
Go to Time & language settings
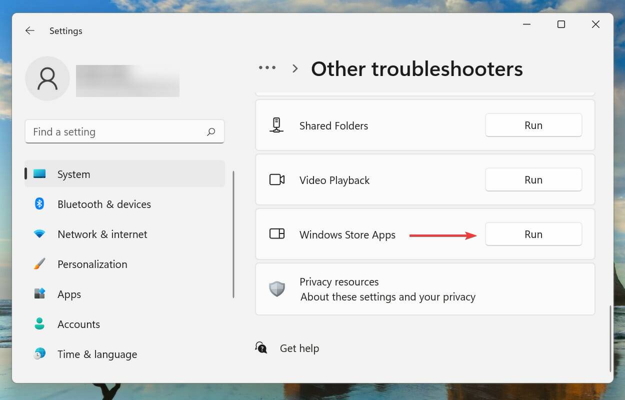[x=97, y=354]
